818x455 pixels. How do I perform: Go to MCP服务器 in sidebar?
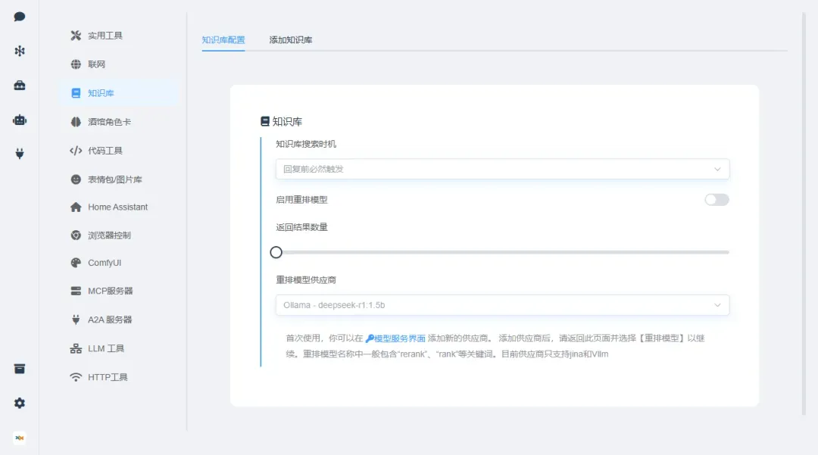tap(110, 291)
